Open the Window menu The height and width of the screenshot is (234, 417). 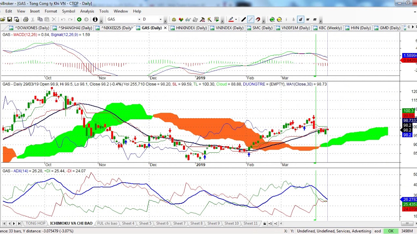(121, 11)
